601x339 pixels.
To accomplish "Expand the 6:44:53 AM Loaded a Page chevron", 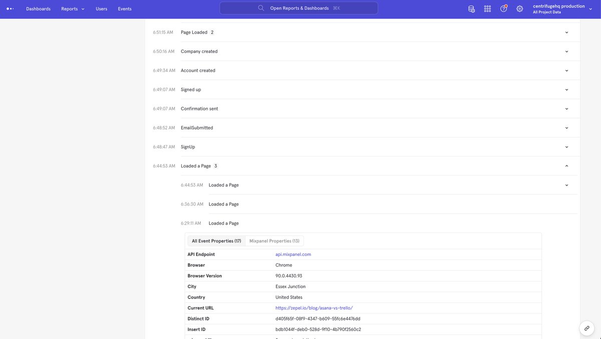I will pyautogui.click(x=566, y=185).
